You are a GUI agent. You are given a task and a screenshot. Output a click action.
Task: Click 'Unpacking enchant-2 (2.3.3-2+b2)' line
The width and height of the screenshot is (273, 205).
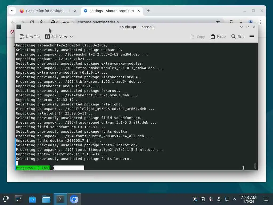(x=54, y=59)
